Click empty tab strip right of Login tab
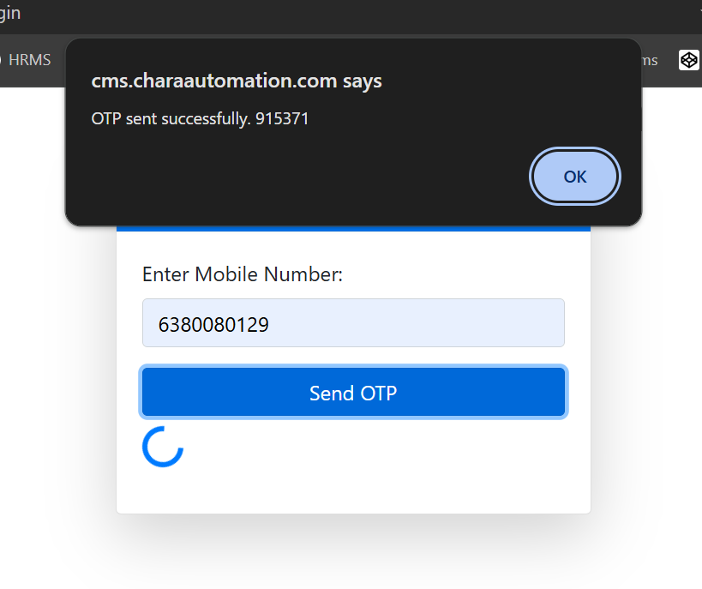Screen dimensions: 702x589 pyautogui.click(x=343, y=14)
